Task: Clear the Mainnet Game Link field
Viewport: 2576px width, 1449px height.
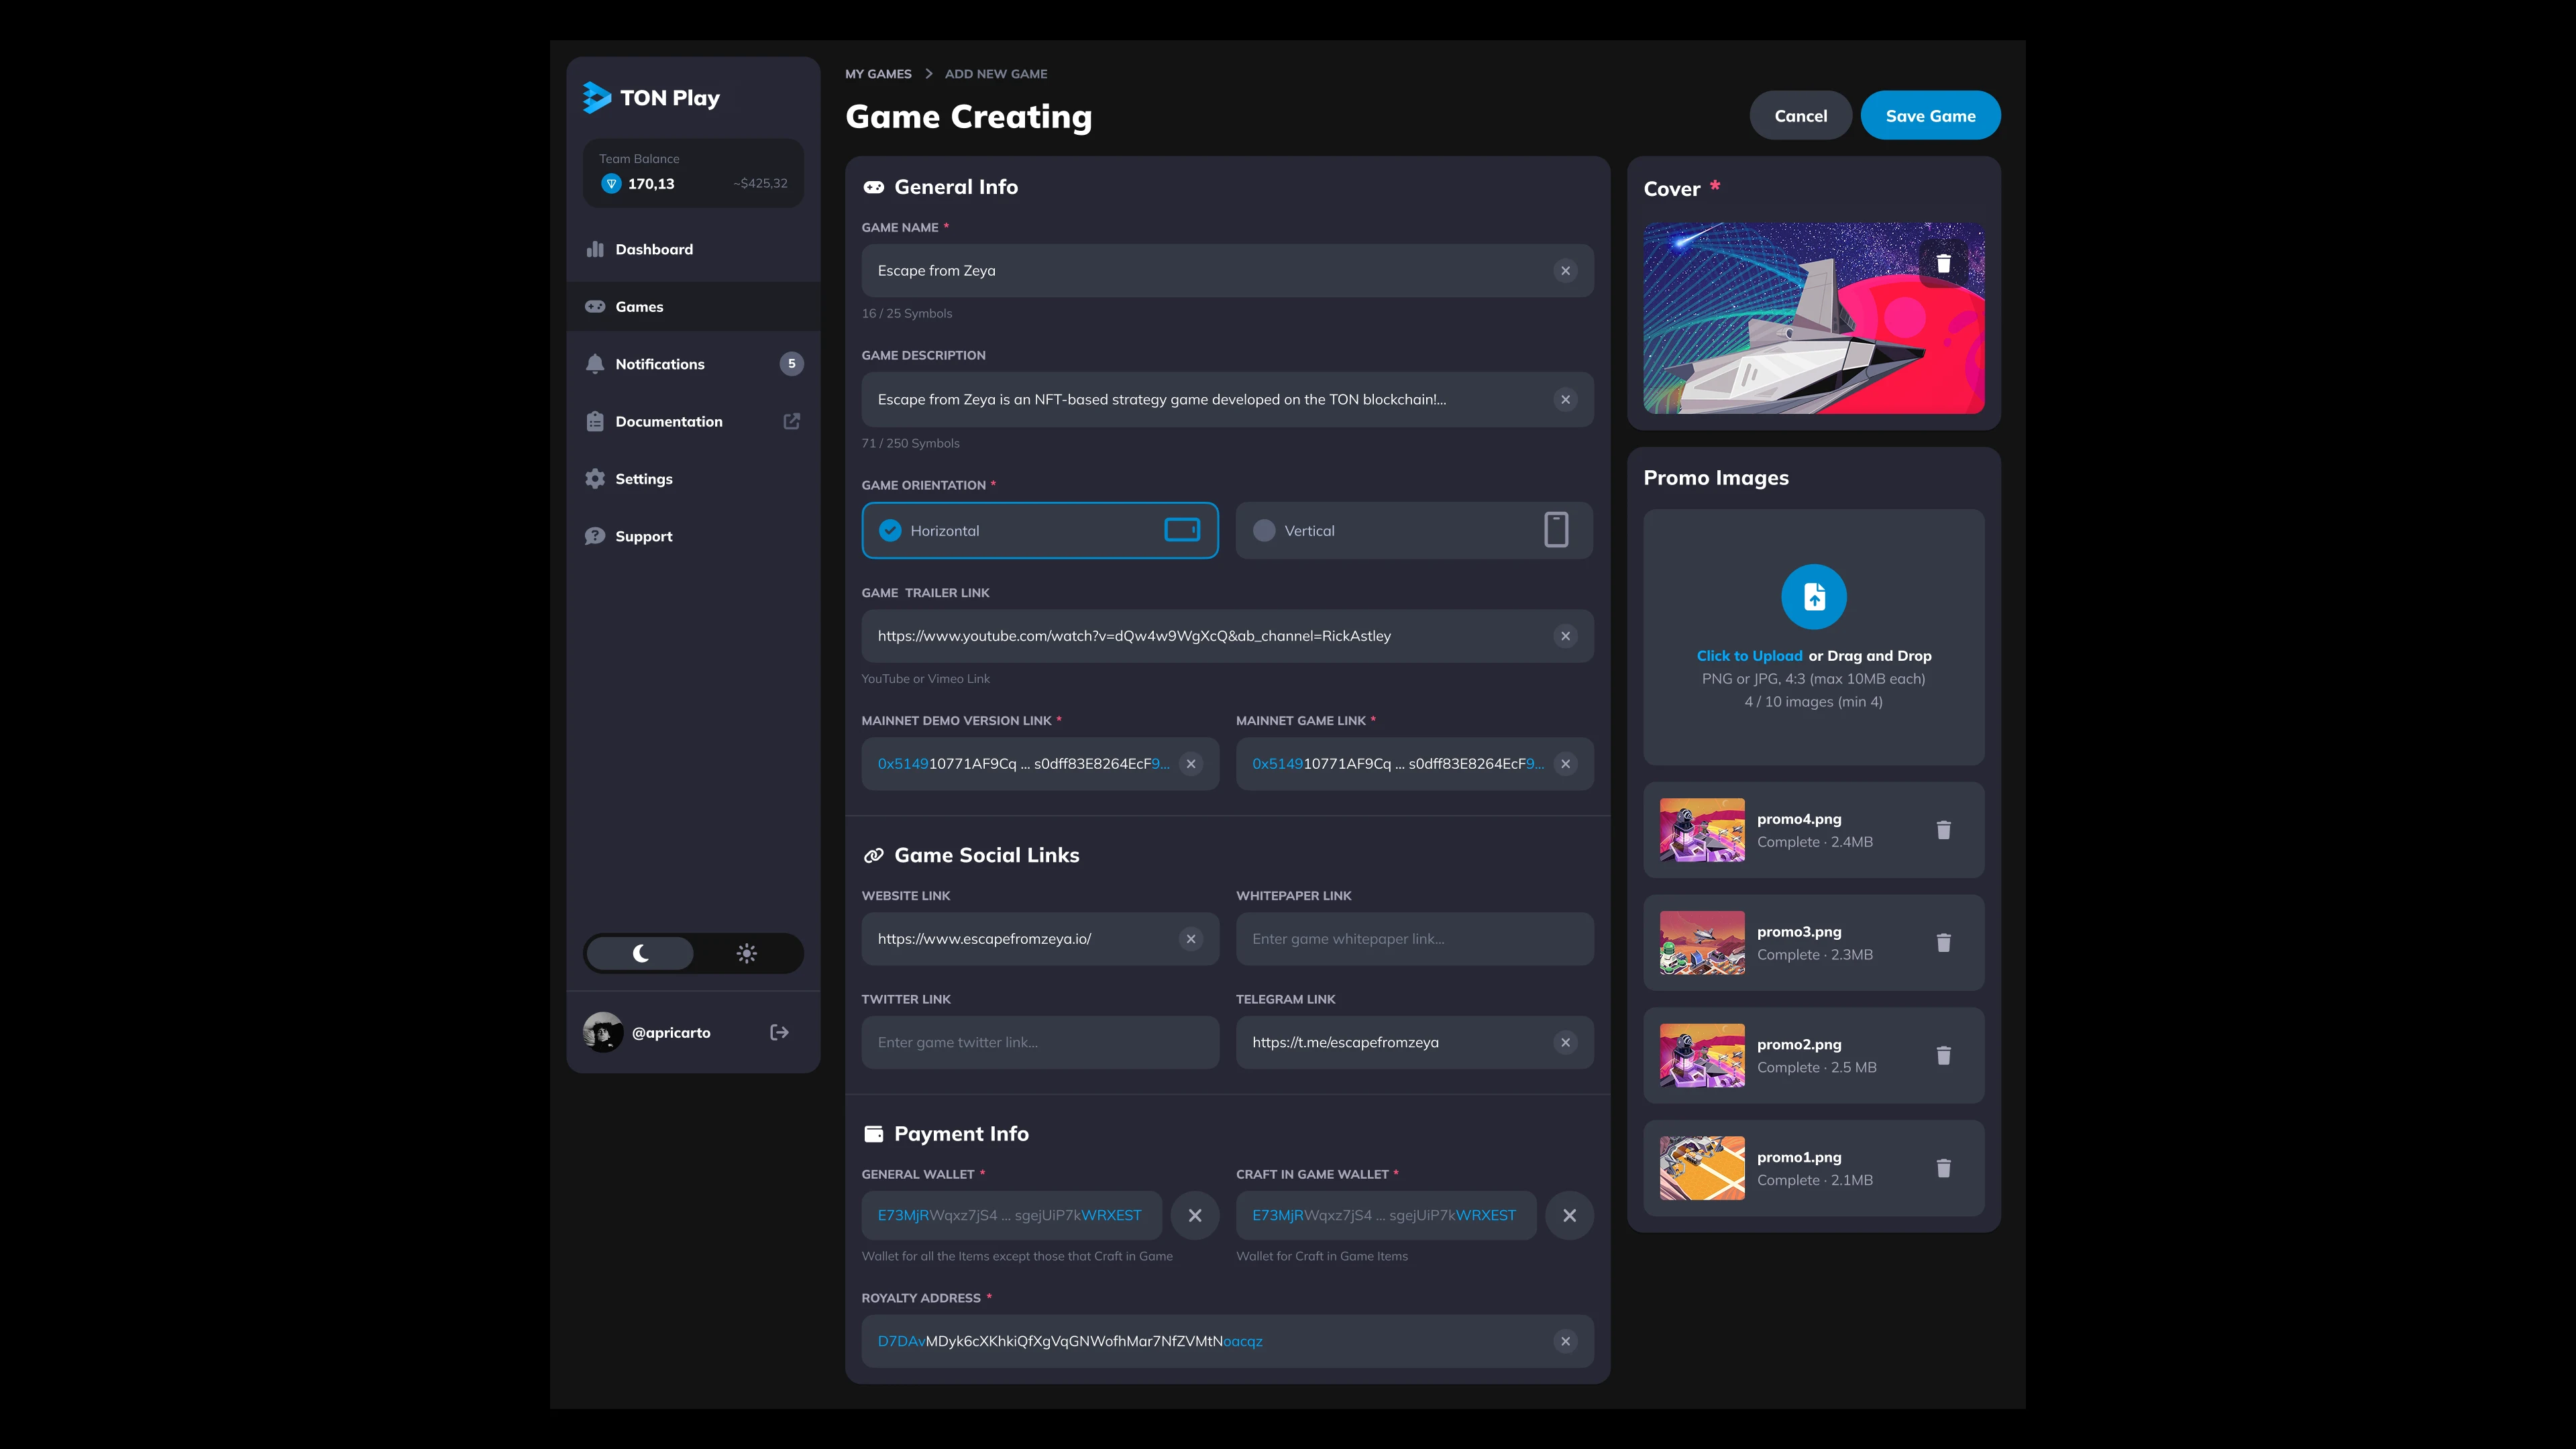Action: point(1565,764)
